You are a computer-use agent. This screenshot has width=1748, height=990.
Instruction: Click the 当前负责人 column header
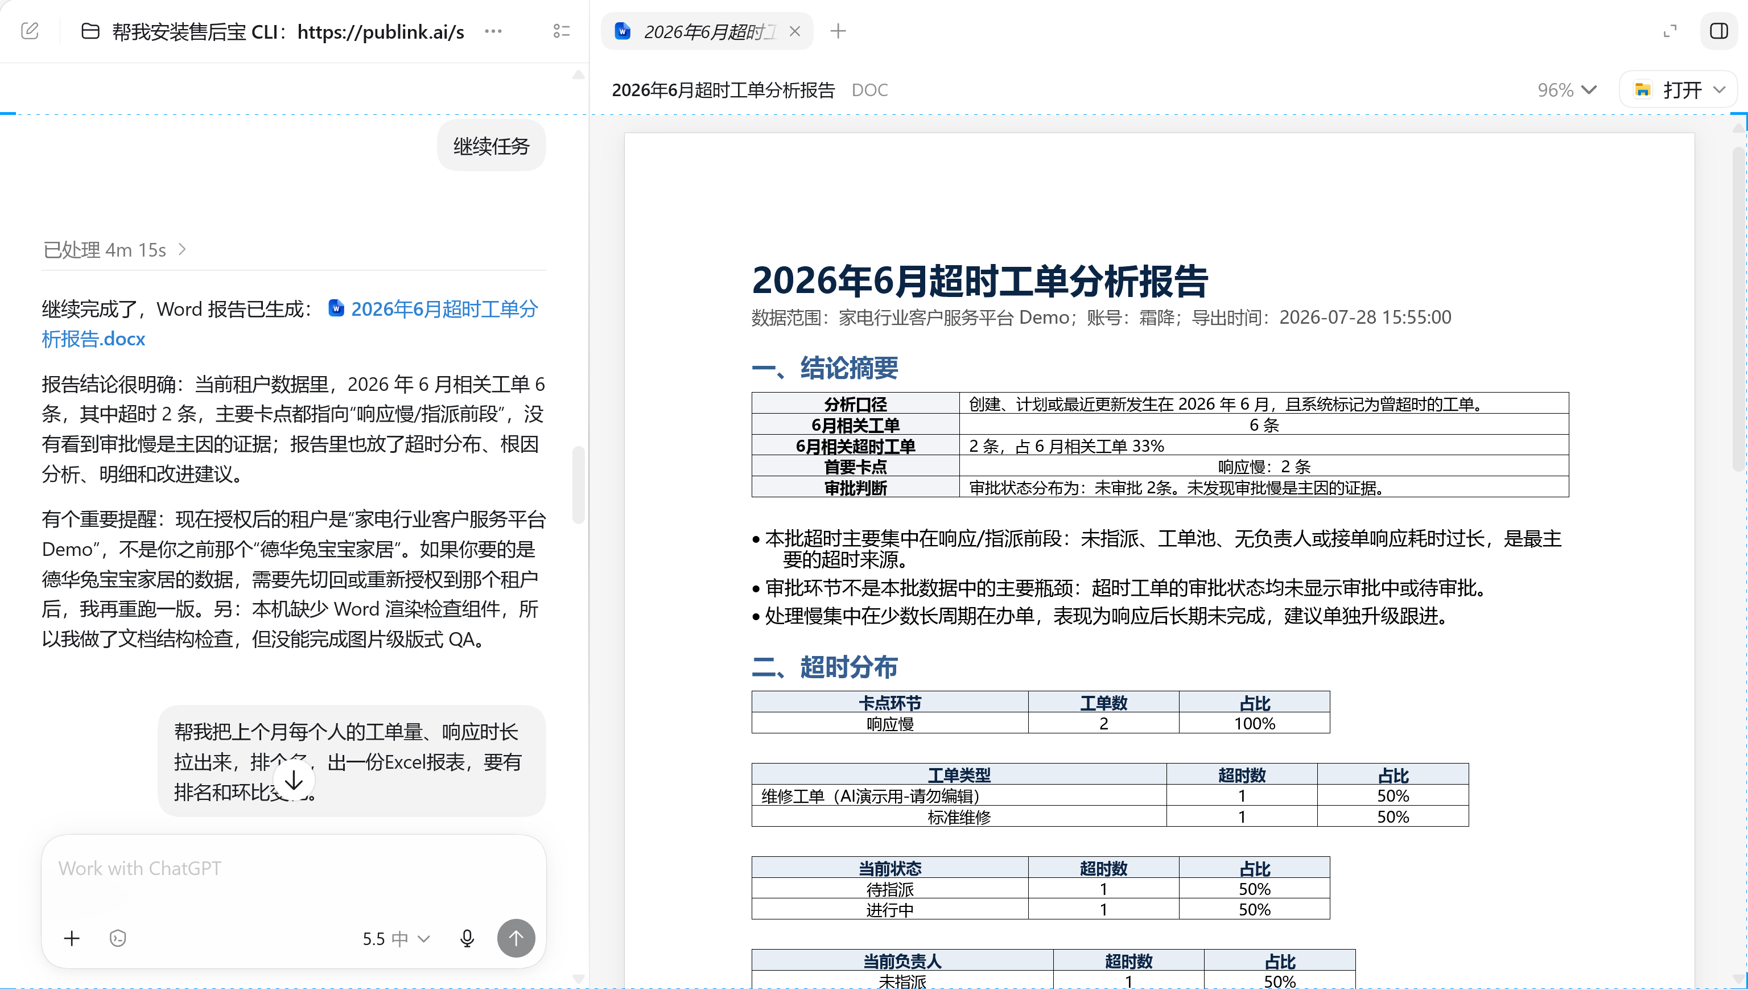pyautogui.click(x=902, y=961)
